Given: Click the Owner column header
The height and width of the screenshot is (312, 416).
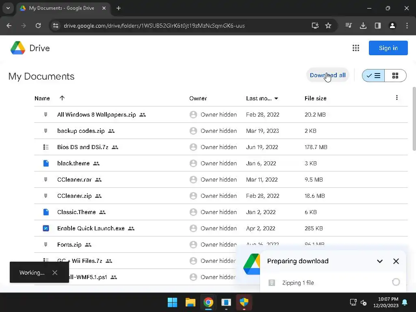Looking at the screenshot, I should tap(198, 98).
